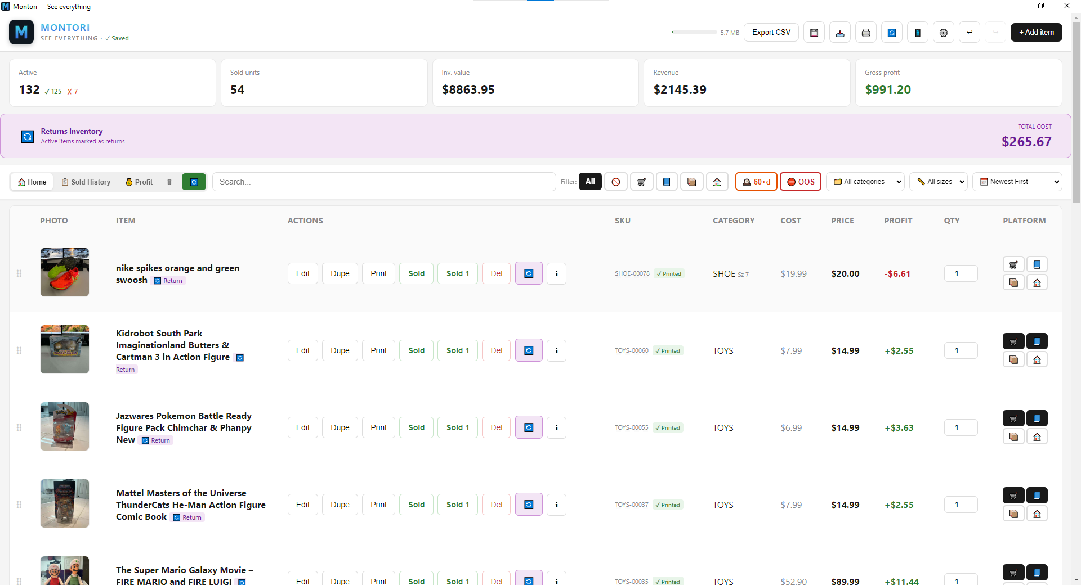Select the All filter
Viewport: 1081px width, 585px height.
click(590, 182)
